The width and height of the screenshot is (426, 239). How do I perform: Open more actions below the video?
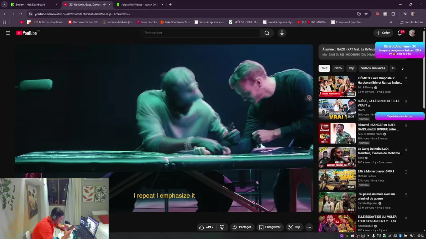(x=309, y=227)
